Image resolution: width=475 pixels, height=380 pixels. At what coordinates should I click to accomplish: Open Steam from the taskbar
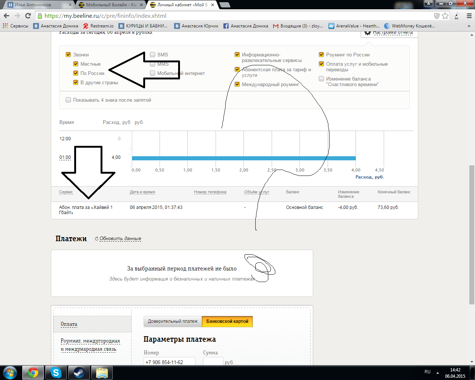79,373
